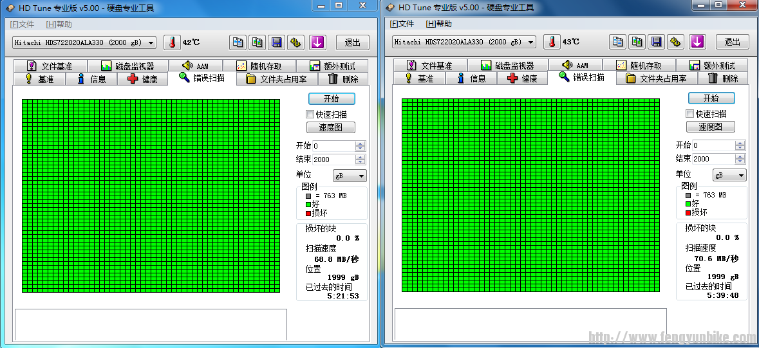Open the 帮助 menu in the 43°C window

coord(439,24)
